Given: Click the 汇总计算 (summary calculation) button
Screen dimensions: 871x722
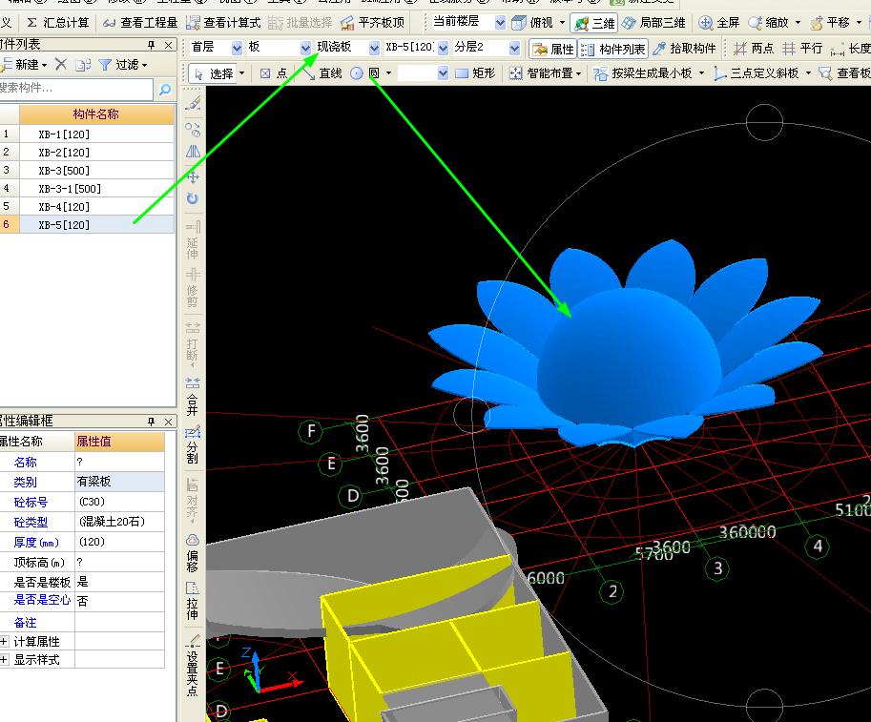Looking at the screenshot, I should [57, 22].
